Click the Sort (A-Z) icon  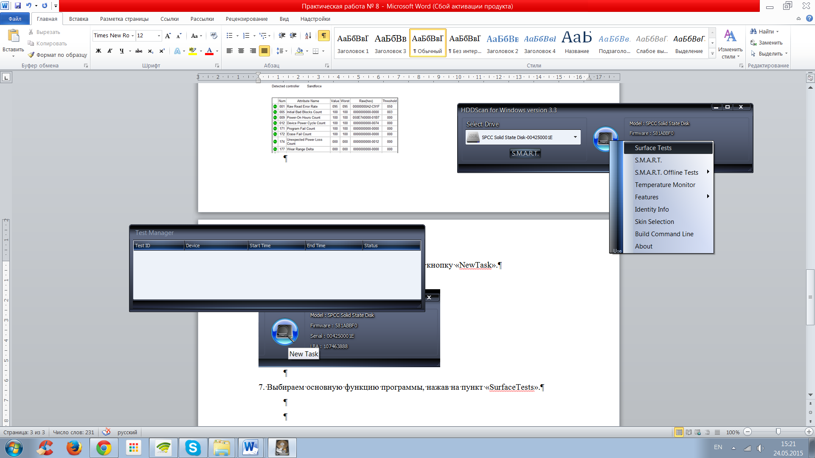pyautogui.click(x=308, y=36)
